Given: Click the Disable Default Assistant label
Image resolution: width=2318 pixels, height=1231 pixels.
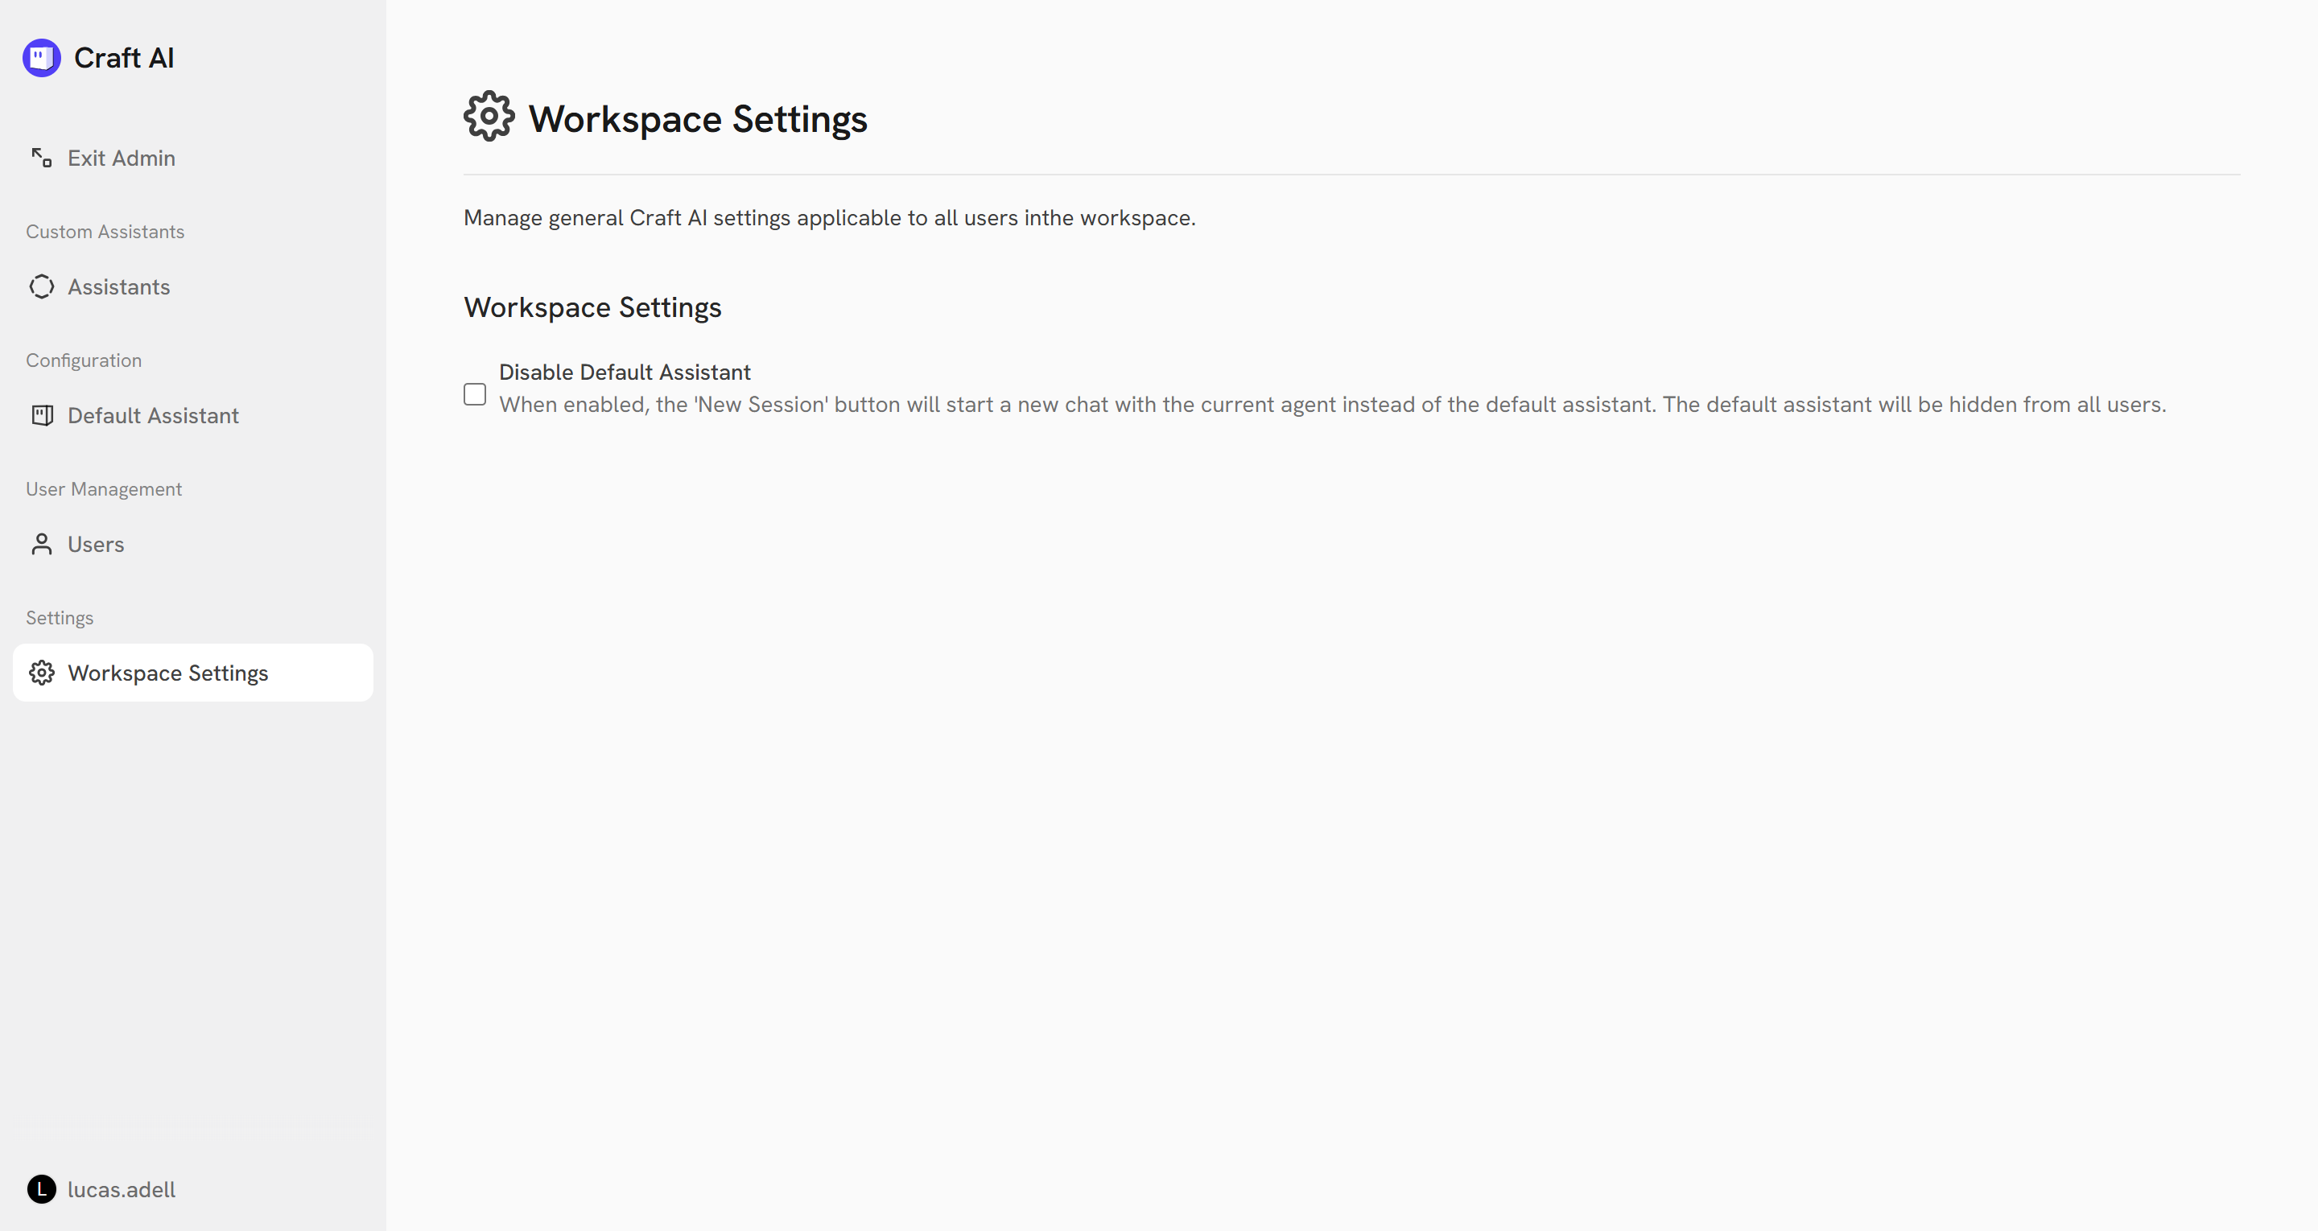Looking at the screenshot, I should 624,372.
